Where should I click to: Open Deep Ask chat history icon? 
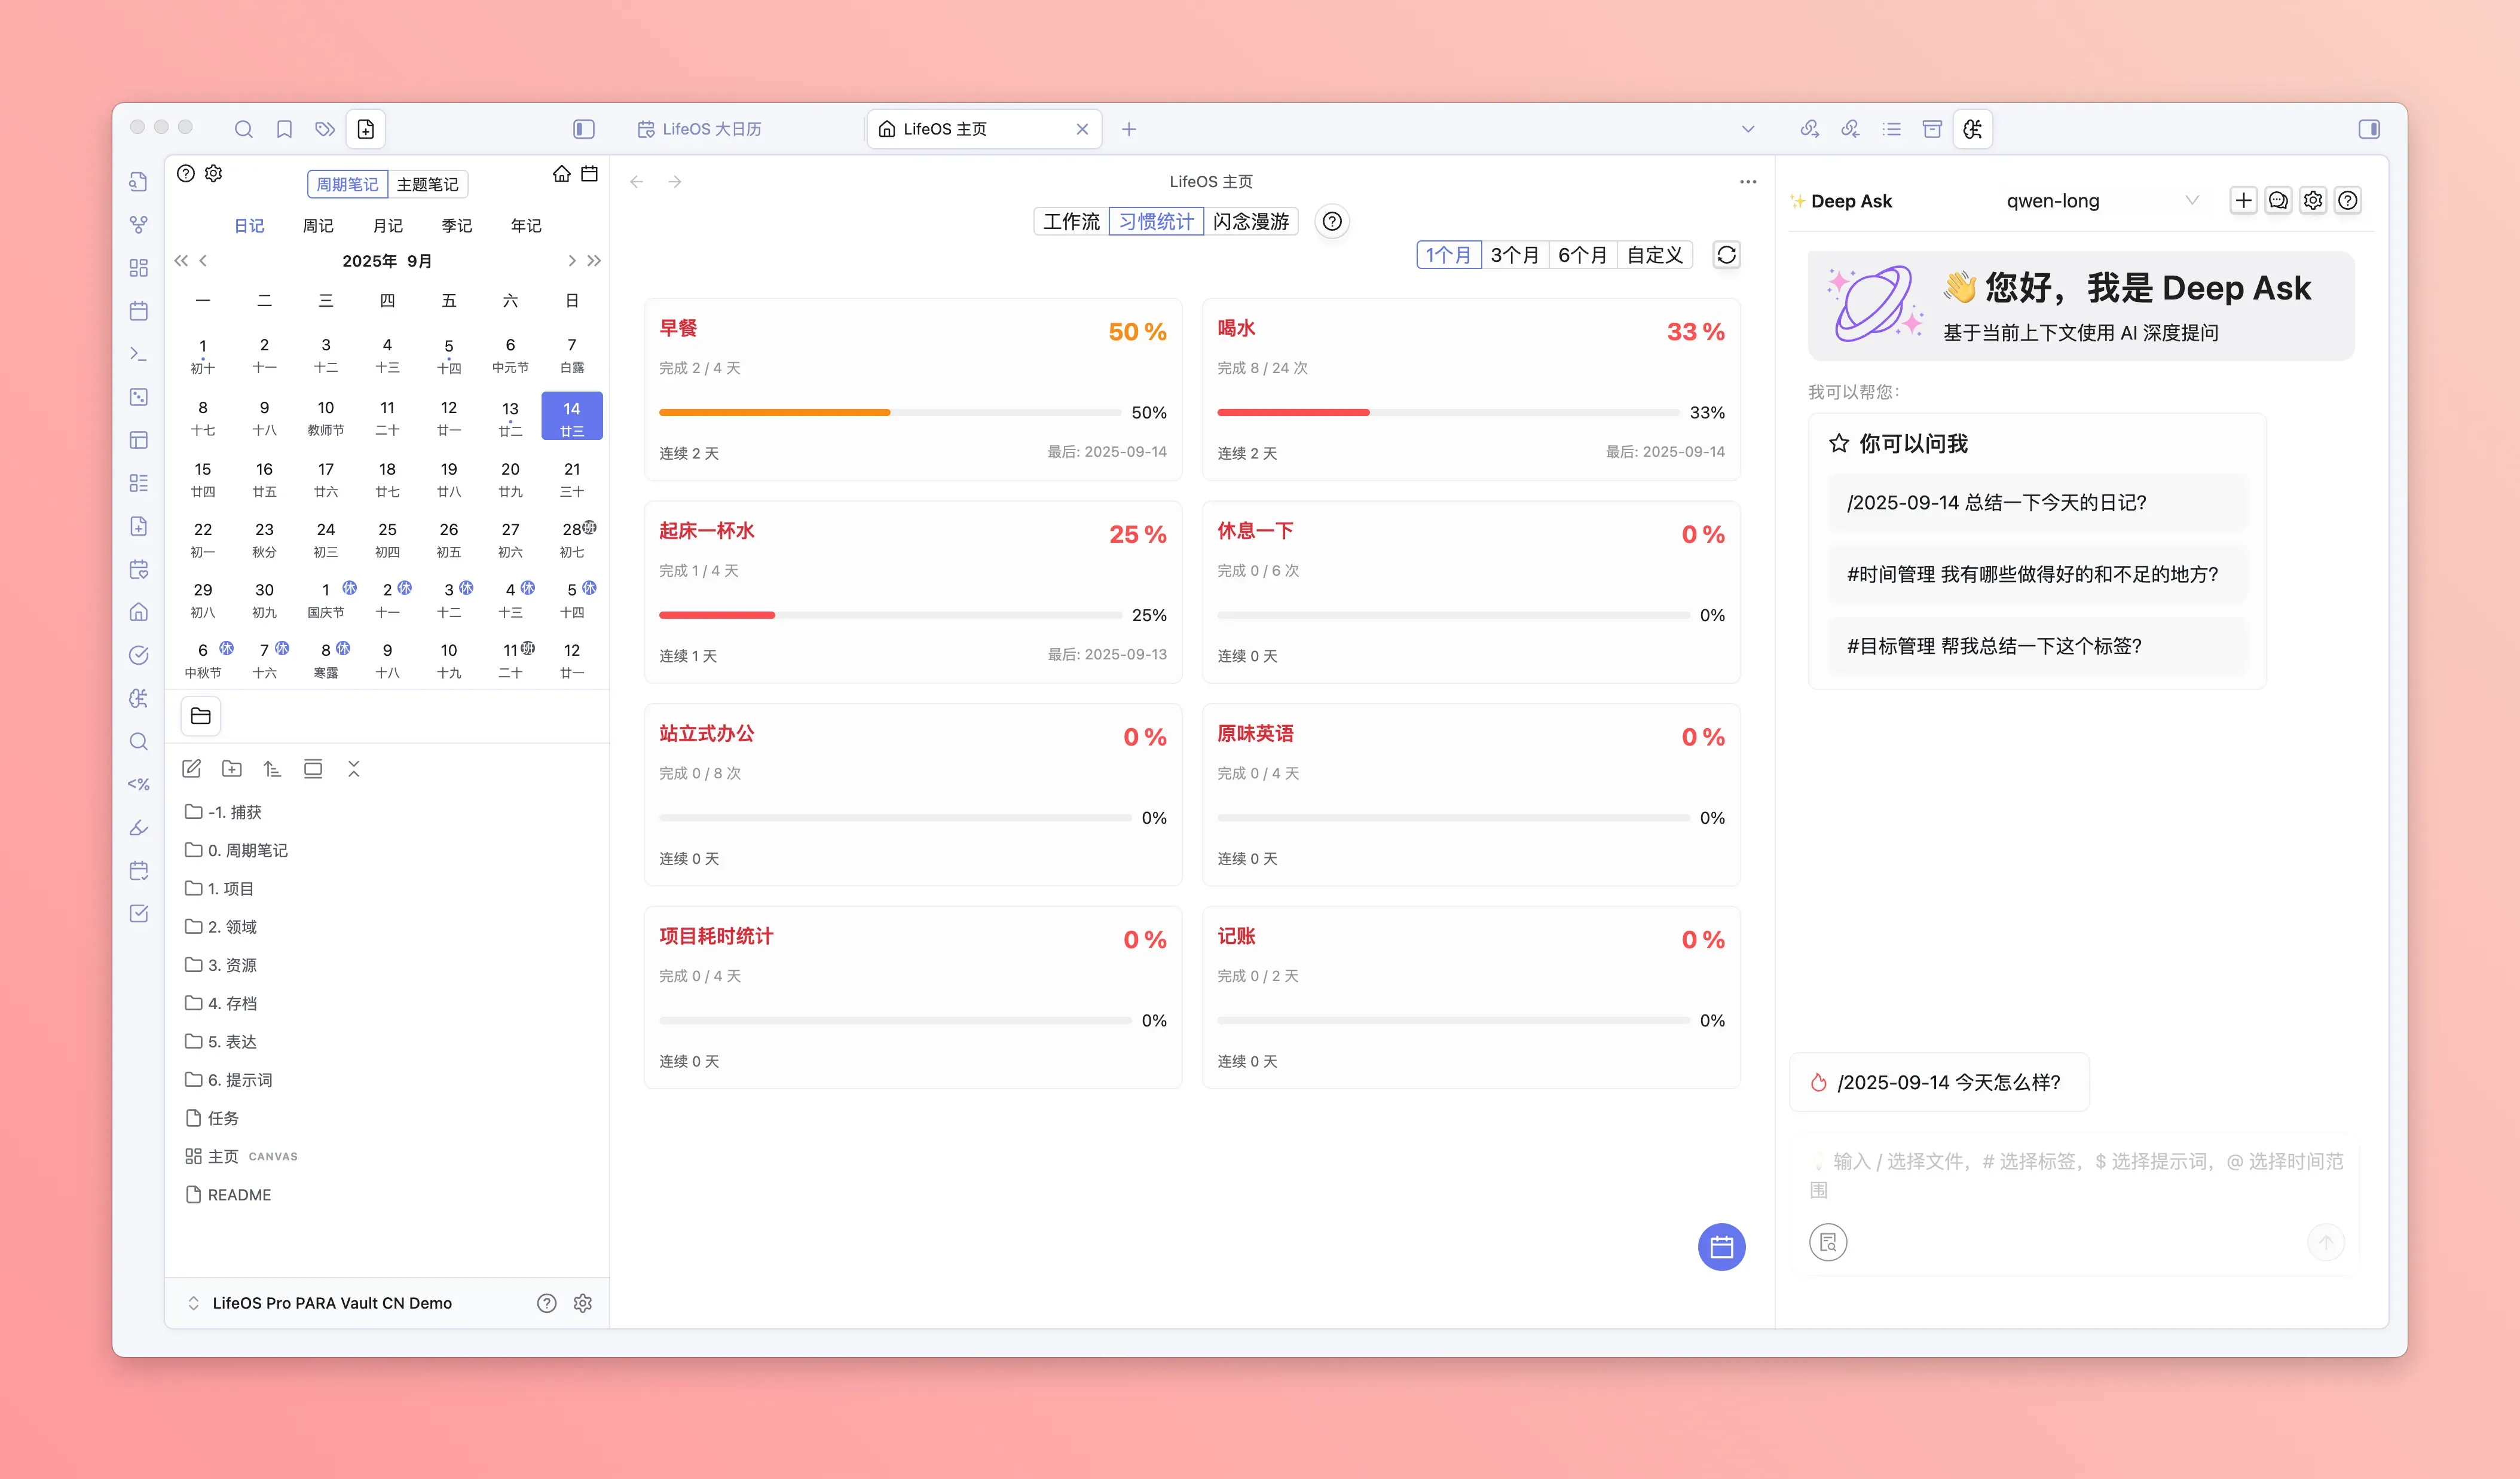pos(2278,201)
